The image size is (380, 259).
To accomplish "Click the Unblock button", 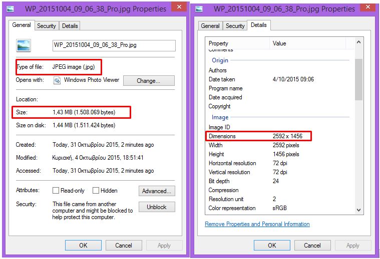I will click(156, 207).
